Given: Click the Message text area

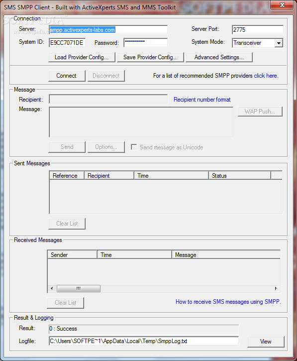Looking at the screenshot, I should tap(141, 122).
